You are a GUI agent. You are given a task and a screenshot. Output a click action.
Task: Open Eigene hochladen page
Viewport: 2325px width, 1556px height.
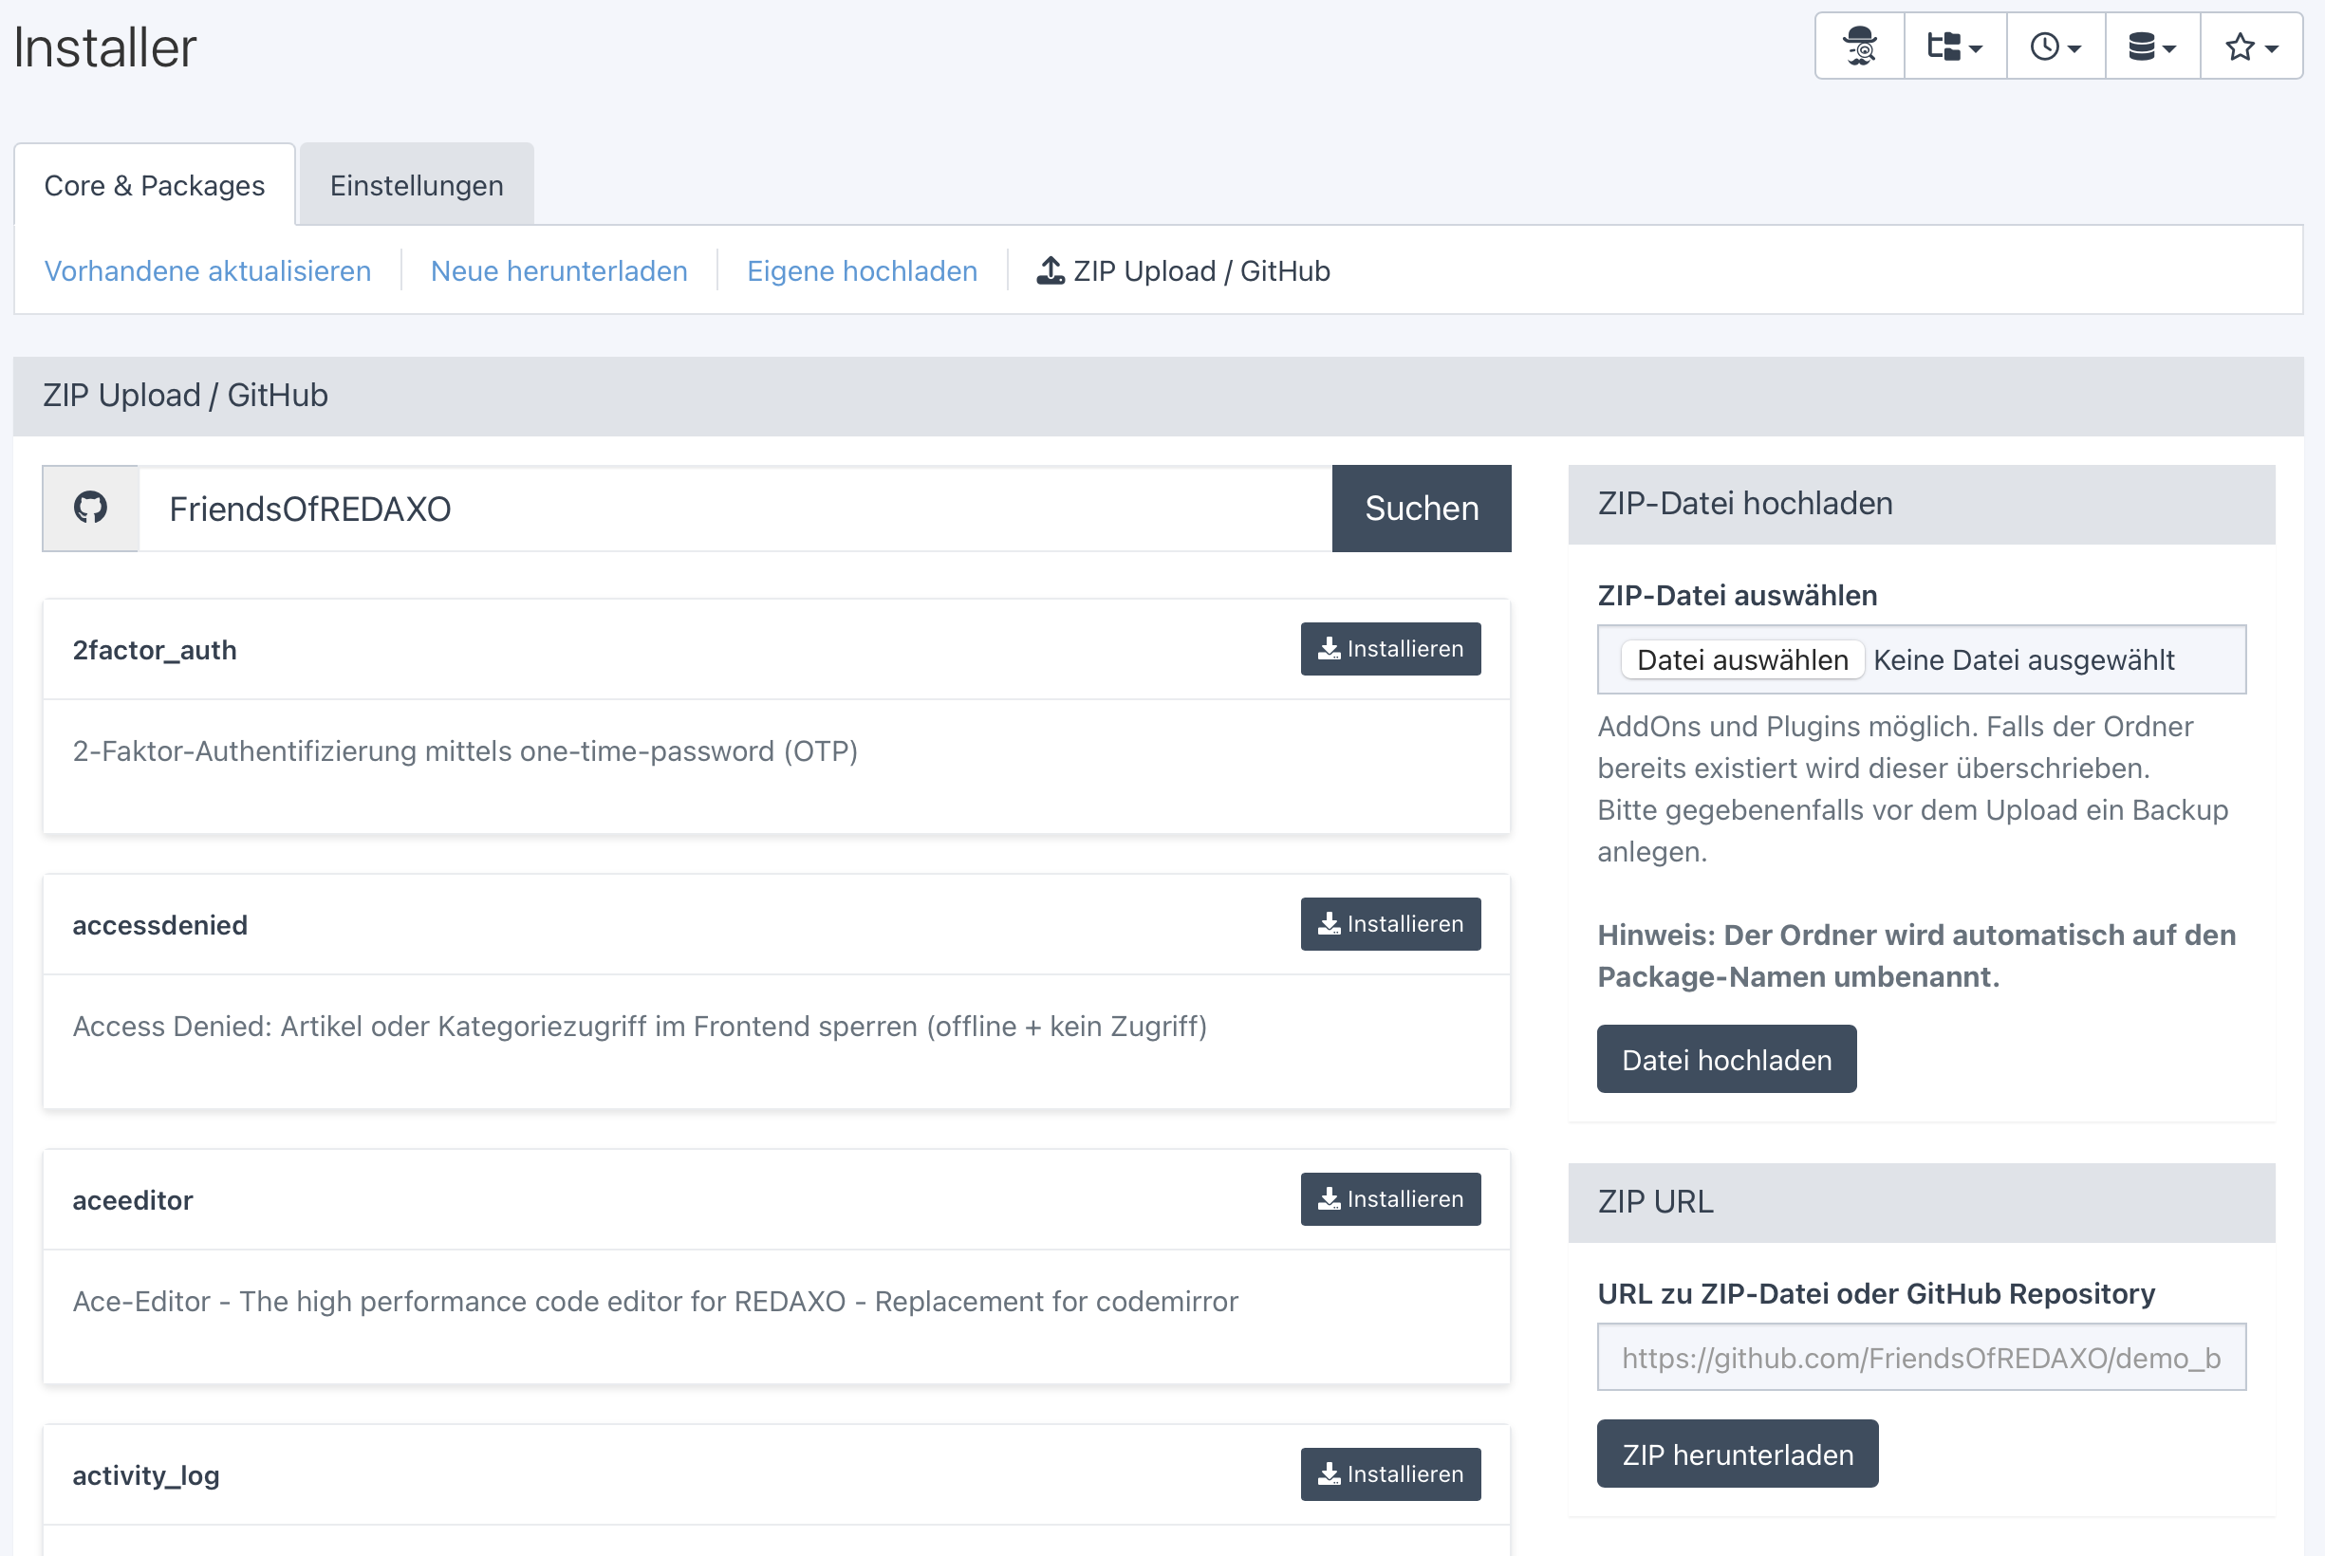[862, 271]
